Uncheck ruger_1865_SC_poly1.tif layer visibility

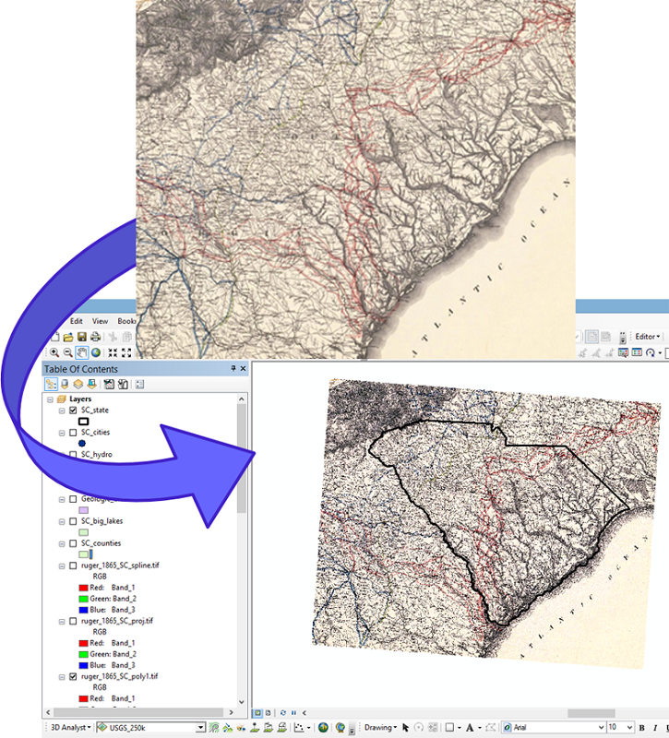(73, 676)
